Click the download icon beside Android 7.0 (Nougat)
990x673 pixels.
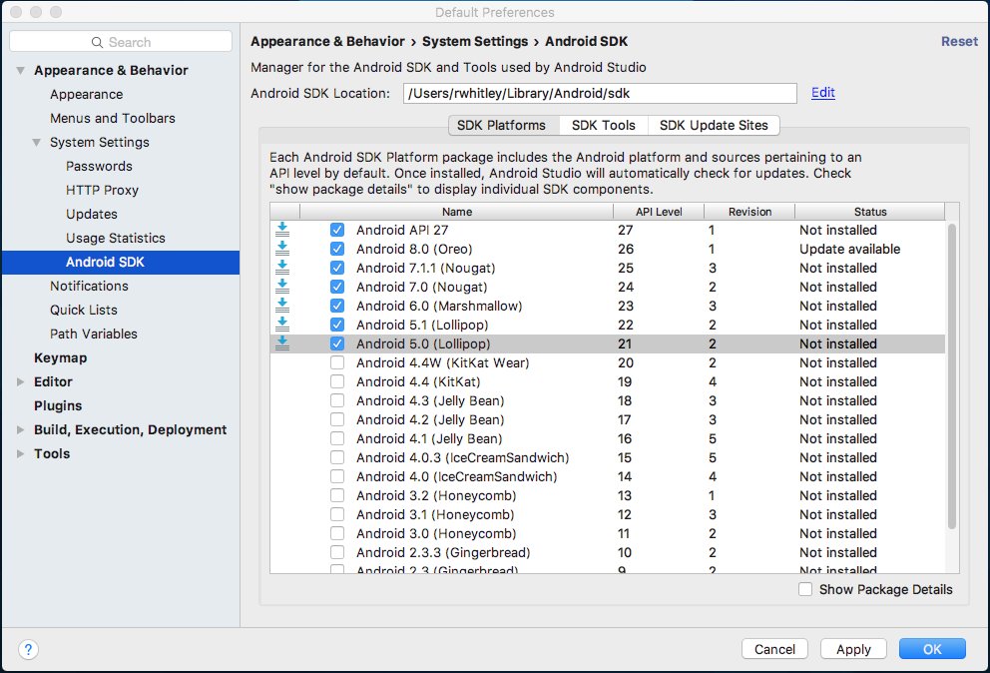[282, 287]
